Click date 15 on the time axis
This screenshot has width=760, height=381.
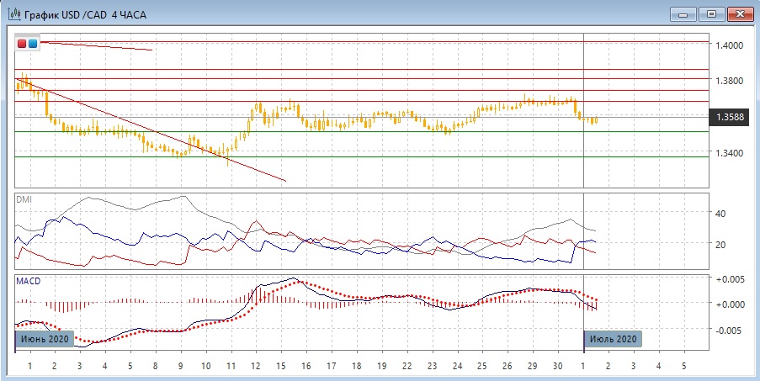tap(281, 367)
